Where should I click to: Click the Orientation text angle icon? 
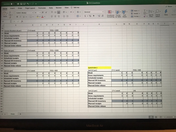64,12
